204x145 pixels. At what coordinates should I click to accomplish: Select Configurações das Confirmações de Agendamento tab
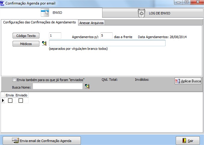pyautogui.click(x=39, y=23)
